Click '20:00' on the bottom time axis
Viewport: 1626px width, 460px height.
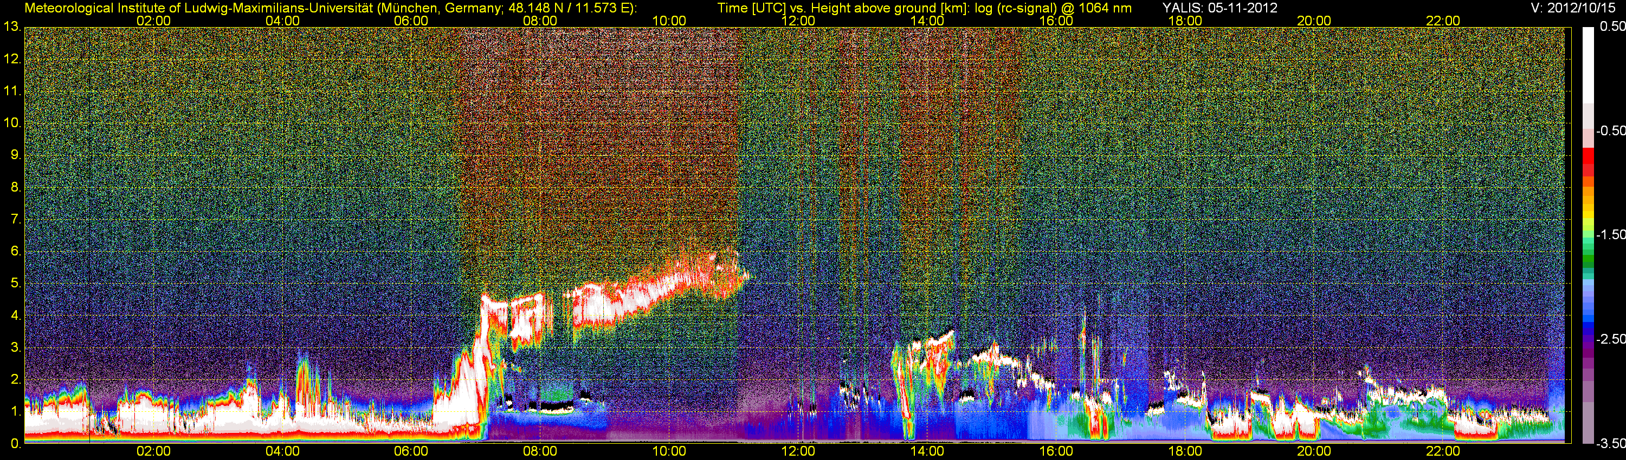tap(1314, 452)
